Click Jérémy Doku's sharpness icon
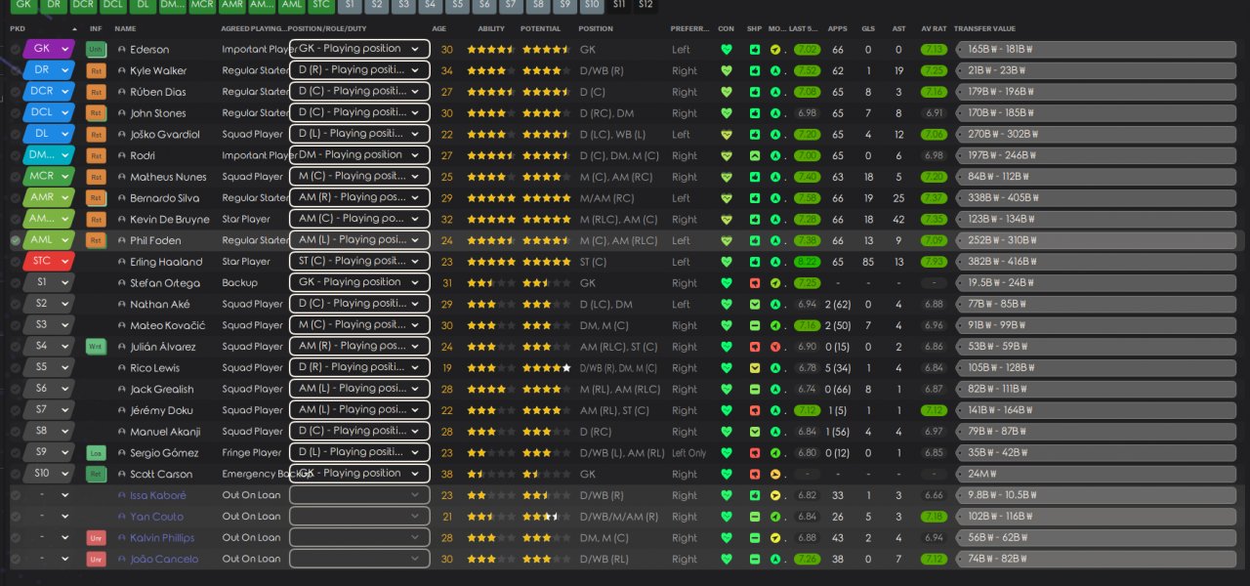 pyautogui.click(x=755, y=410)
